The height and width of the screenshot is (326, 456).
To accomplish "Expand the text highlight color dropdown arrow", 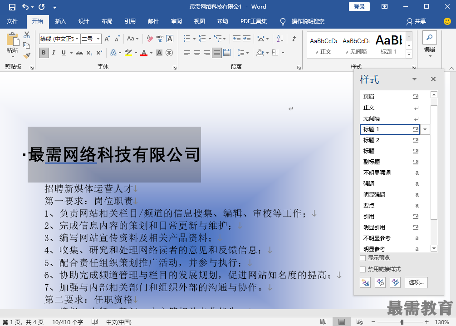I will click(x=136, y=53).
